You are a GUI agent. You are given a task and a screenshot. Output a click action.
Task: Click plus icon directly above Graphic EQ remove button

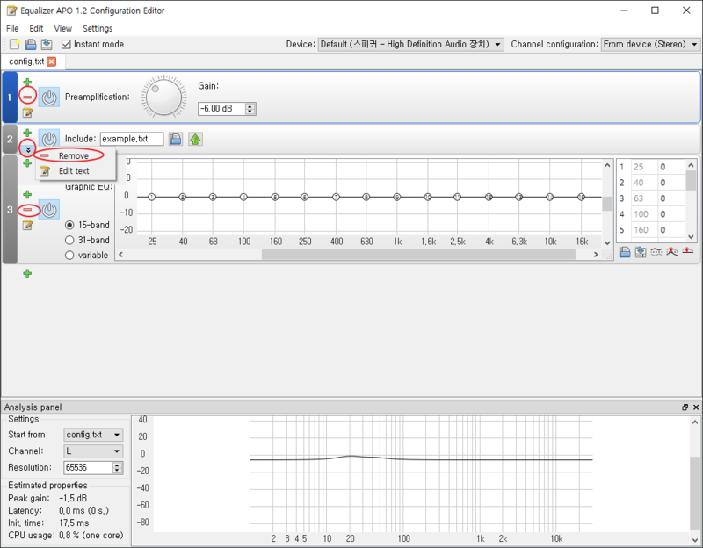(x=27, y=194)
